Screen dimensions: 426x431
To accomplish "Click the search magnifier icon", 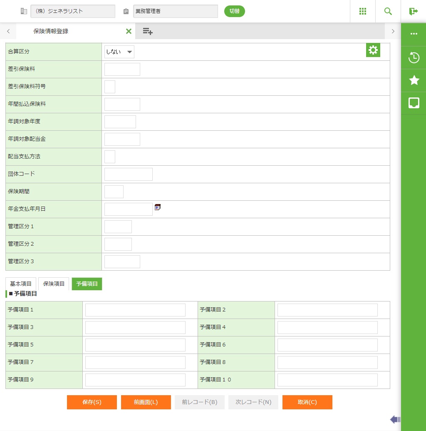I will (388, 11).
